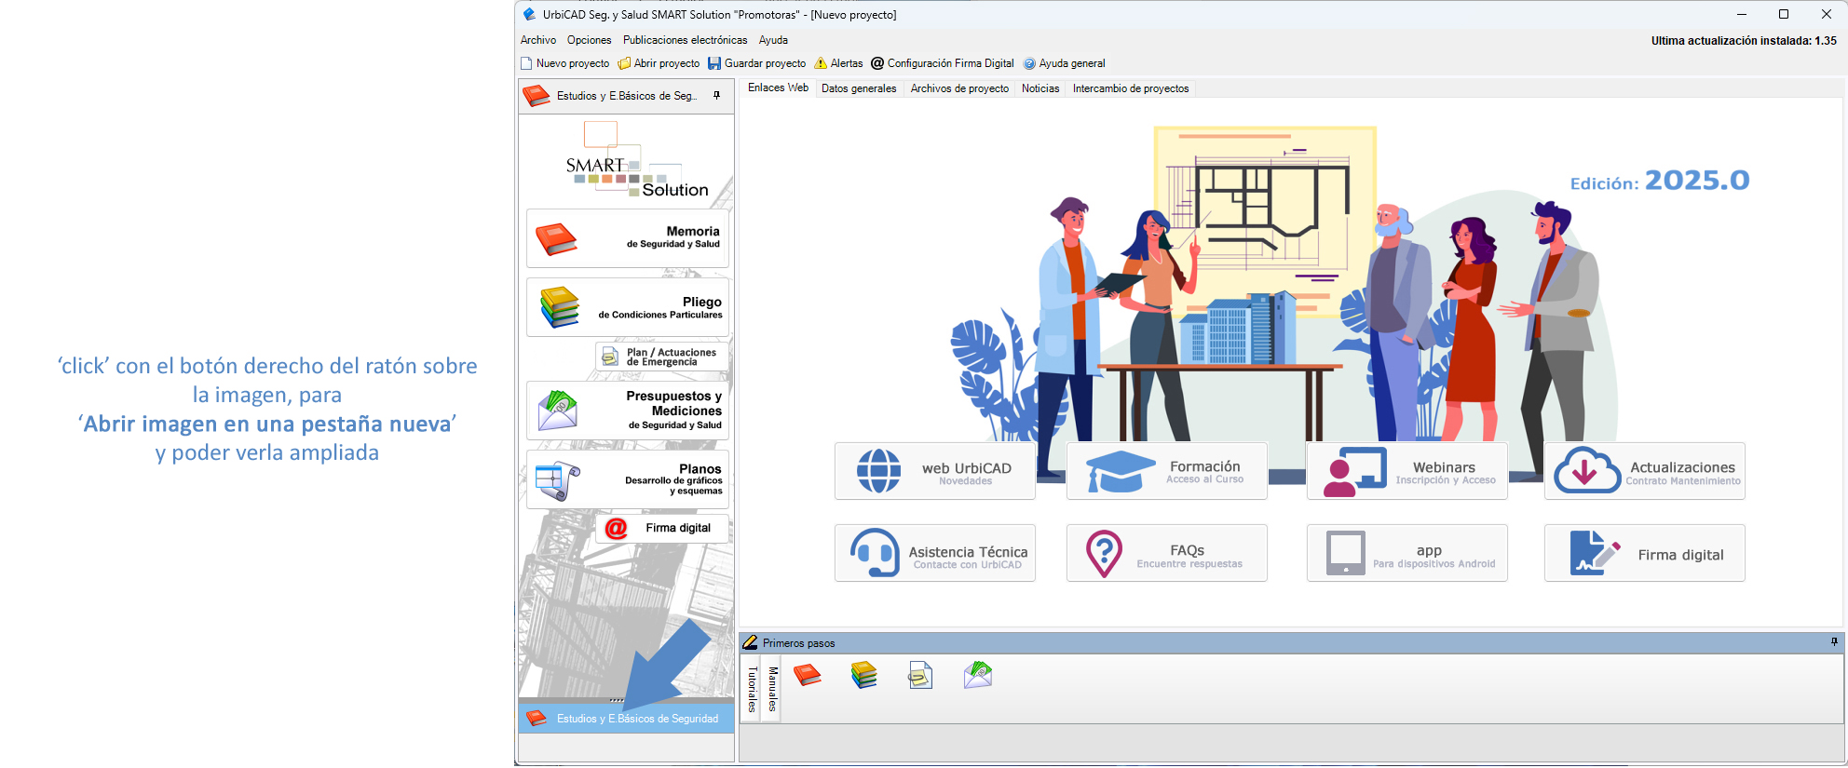Open Publicaciones electrónicas menu

[x=685, y=40]
